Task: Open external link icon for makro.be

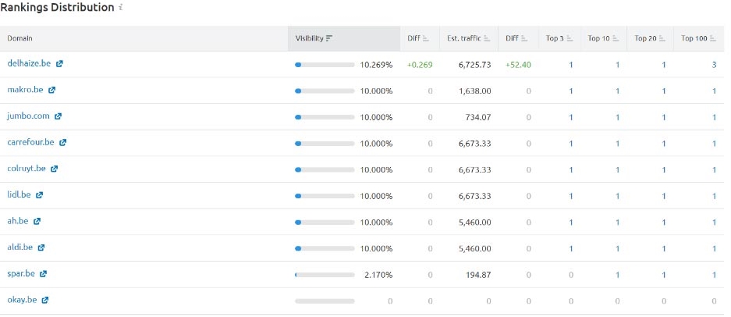Action: [51, 90]
